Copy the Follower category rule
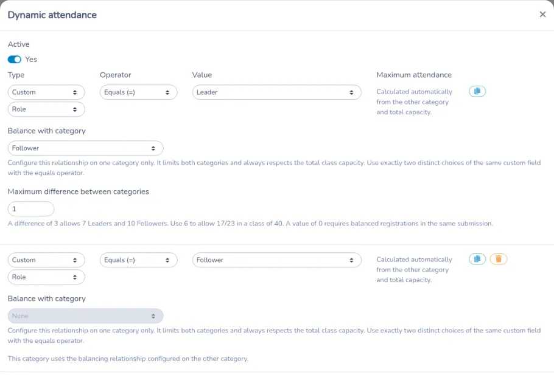 (x=477, y=260)
